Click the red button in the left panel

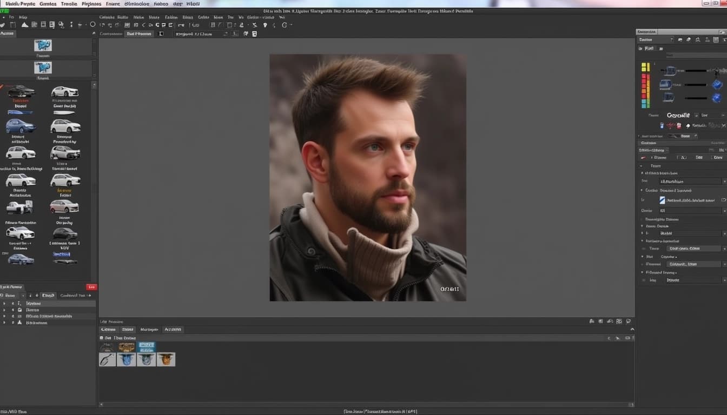[91, 287]
